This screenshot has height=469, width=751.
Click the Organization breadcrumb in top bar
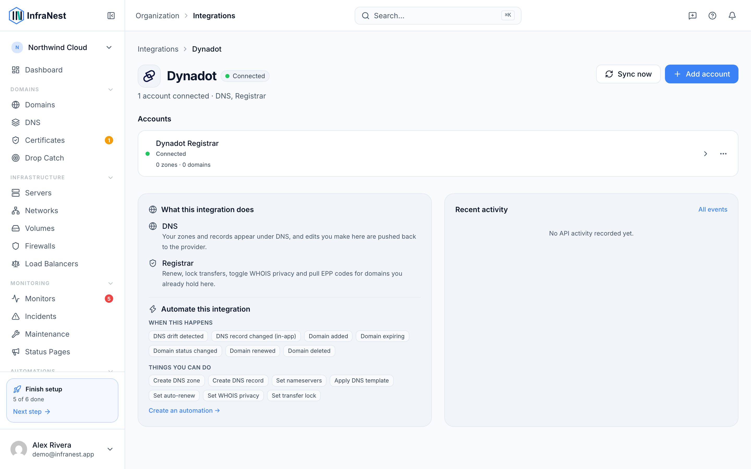tap(157, 16)
